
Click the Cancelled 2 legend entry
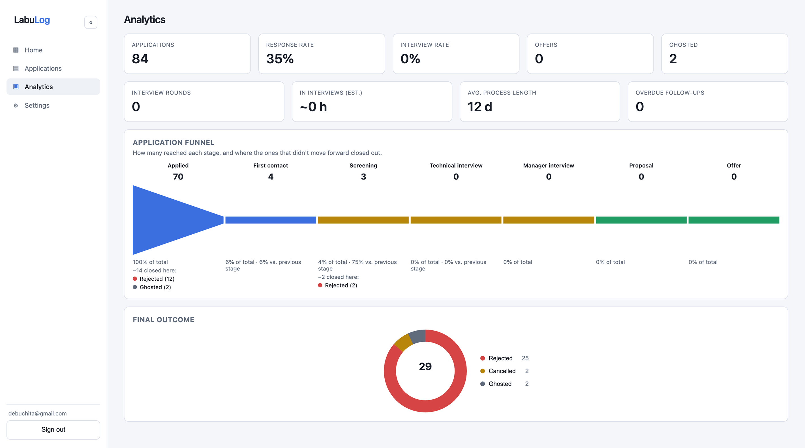pyautogui.click(x=504, y=371)
